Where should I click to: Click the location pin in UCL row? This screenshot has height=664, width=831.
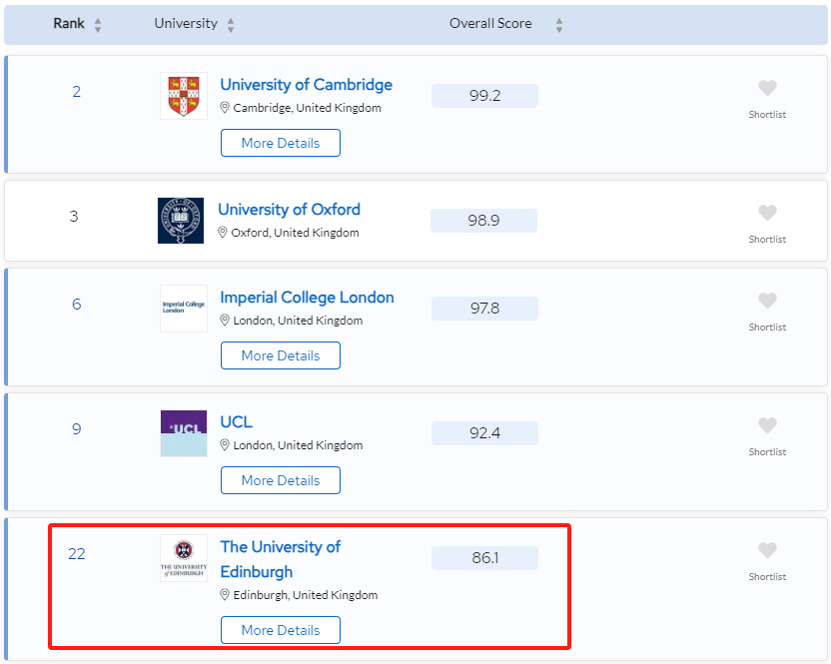225,445
